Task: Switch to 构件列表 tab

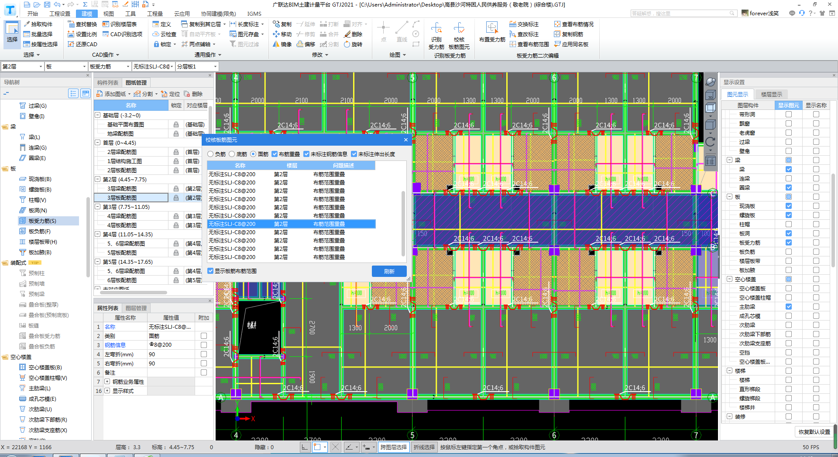Action: click(108, 82)
